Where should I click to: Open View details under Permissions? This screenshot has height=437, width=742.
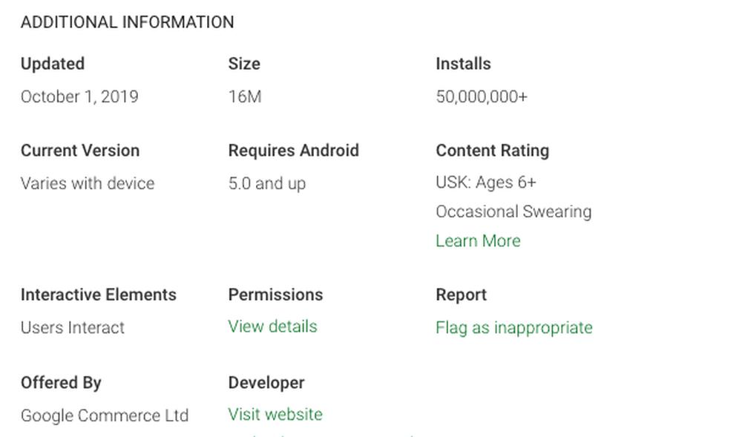tap(272, 327)
